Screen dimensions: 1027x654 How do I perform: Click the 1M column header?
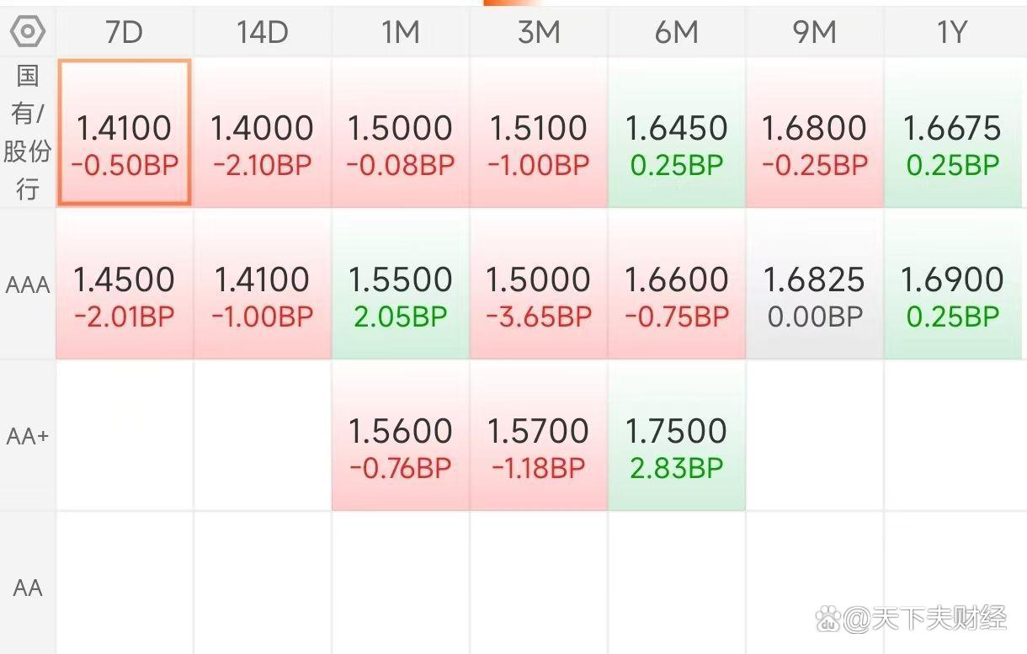[401, 33]
